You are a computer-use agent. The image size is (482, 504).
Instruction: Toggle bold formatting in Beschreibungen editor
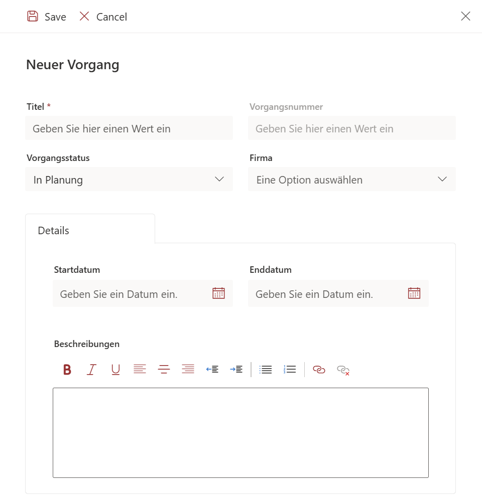coord(67,370)
